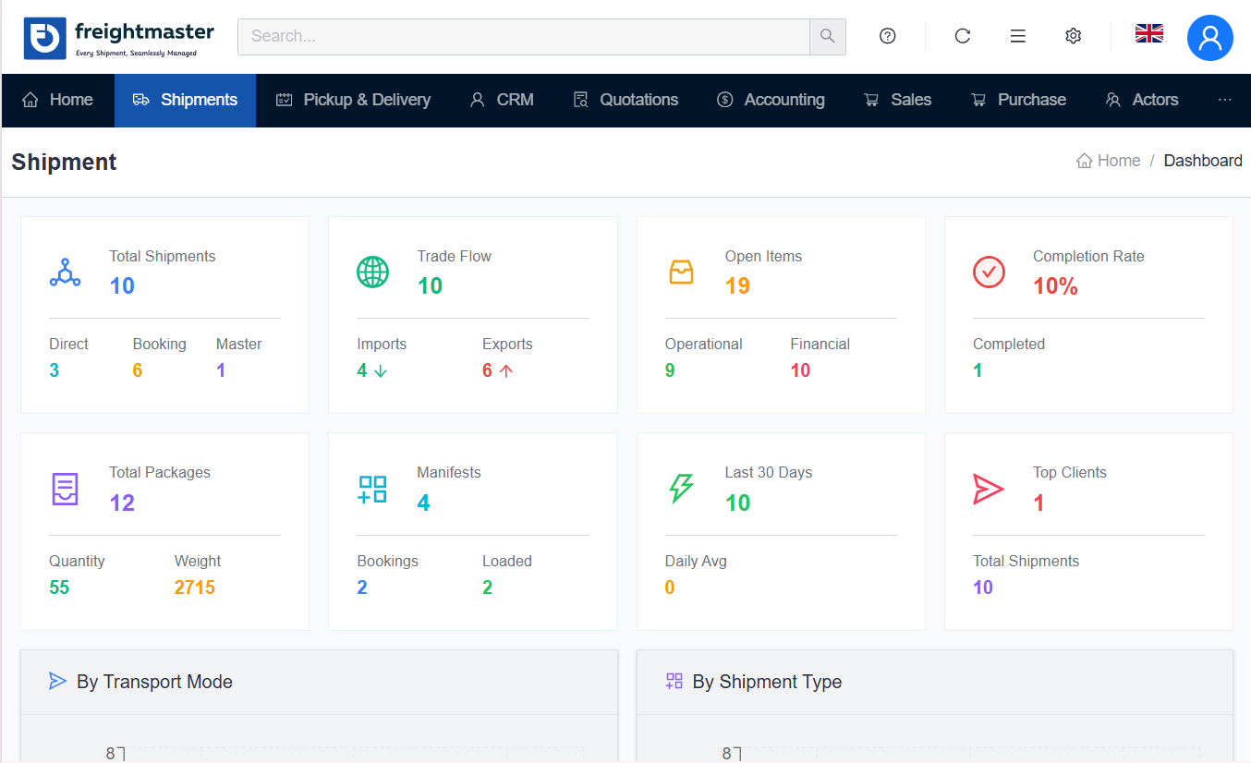Open the help question mark icon

(x=887, y=36)
